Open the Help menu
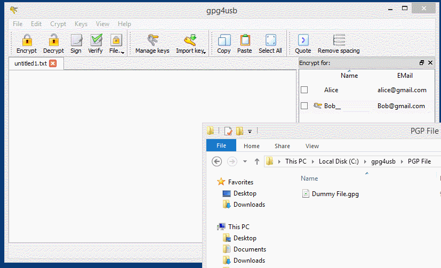 (x=124, y=24)
